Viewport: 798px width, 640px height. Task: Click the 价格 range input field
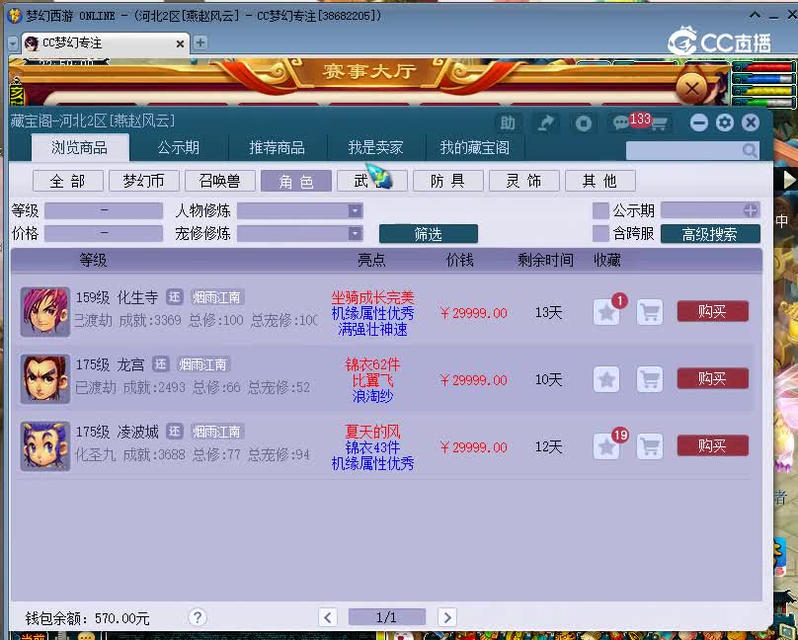click(104, 233)
